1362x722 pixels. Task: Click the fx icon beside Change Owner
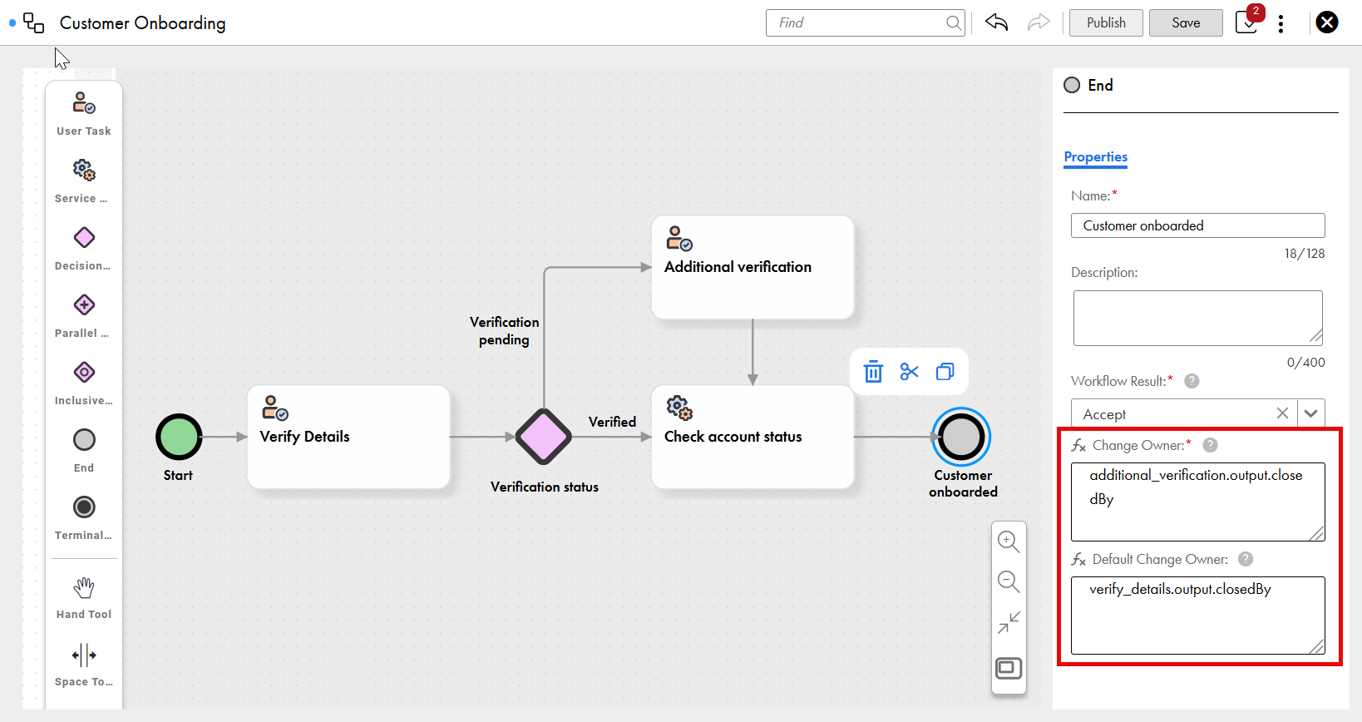pyautogui.click(x=1079, y=446)
